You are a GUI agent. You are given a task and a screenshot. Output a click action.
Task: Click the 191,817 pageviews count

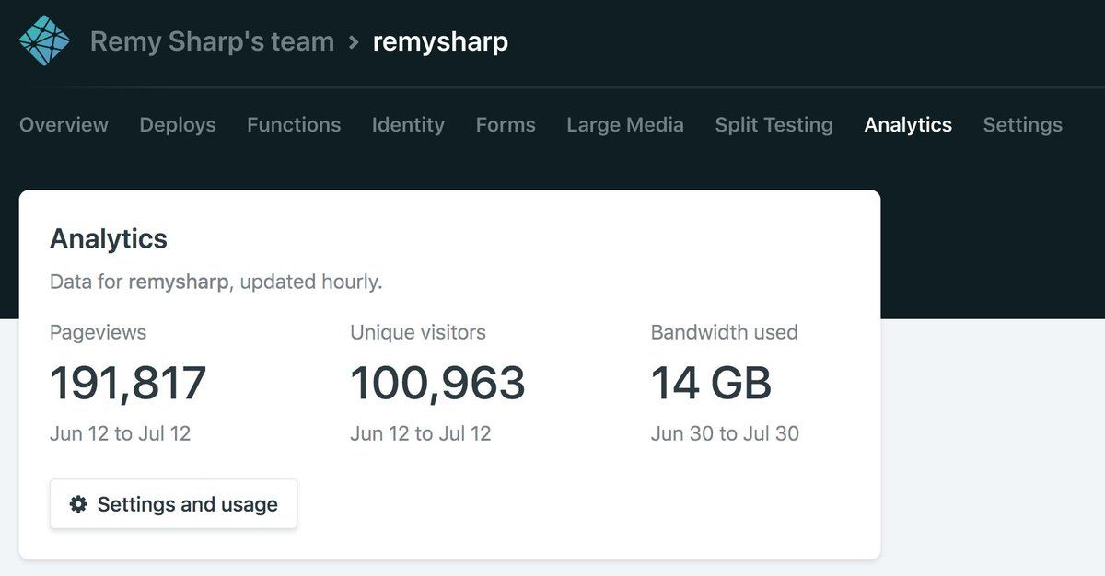[128, 384]
